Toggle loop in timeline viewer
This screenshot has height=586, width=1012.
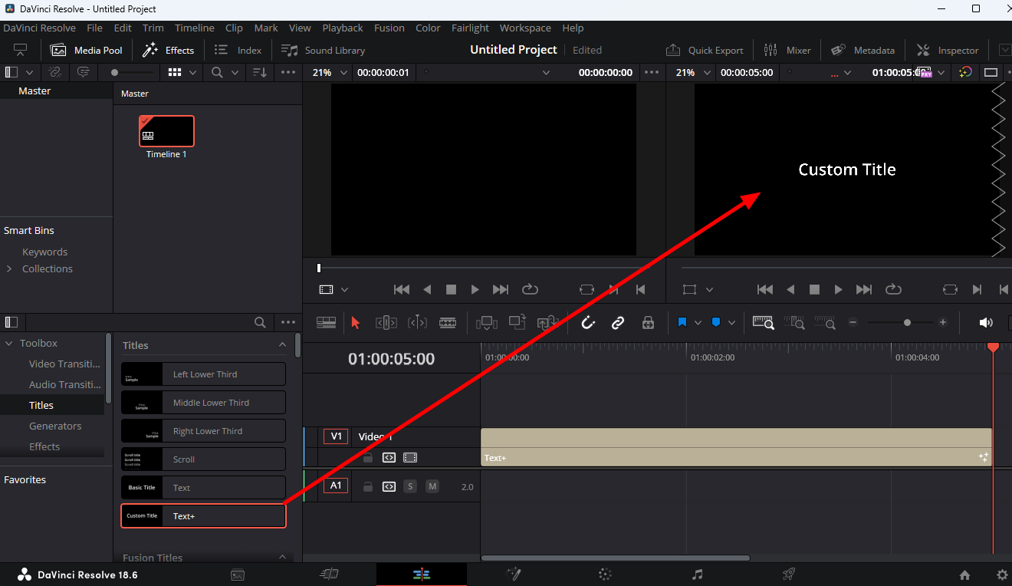(x=893, y=289)
